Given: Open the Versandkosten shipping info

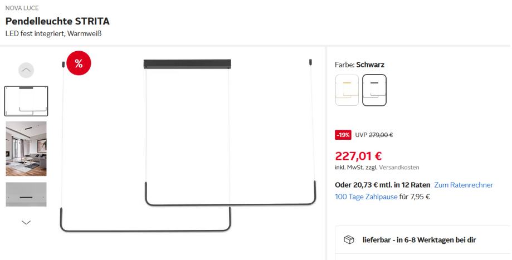Looking at the screenshot, I should (401, 167).
